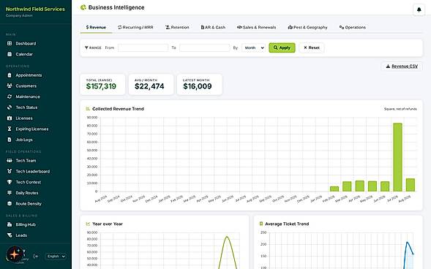Click the To date field
The width and height of the screenshot is (431, 269).
[204, 48]
